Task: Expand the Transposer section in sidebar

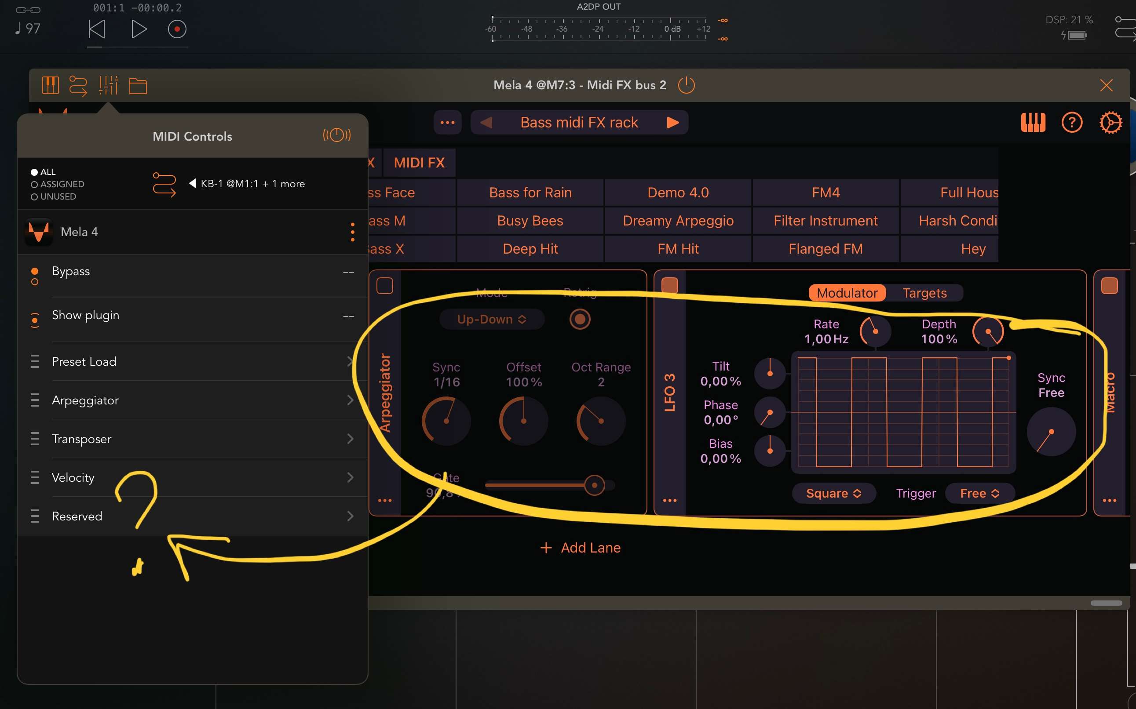Action: [x=349, y=439]
